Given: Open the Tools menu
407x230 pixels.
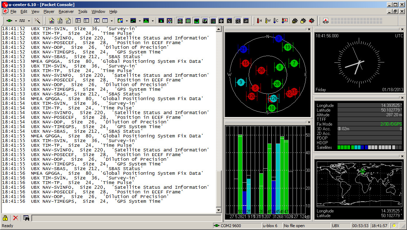Looking at the screenshot, I should 82,11.
